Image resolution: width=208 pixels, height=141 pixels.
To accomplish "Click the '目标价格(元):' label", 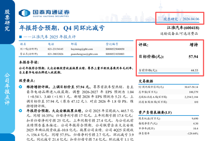I will [x=151, y=57].
